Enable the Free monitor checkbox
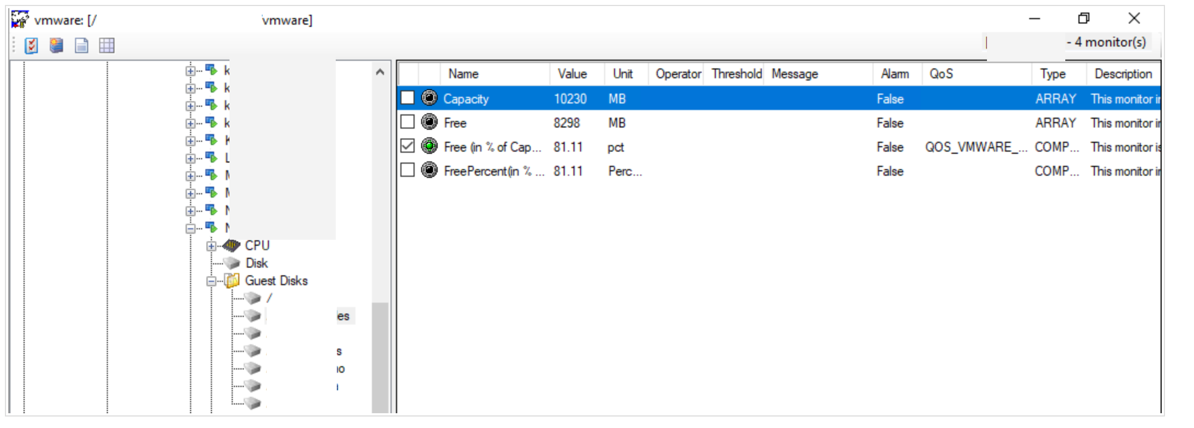This screenshot has width=1194, height=428. pyautogui.click(x=407, y=122)
